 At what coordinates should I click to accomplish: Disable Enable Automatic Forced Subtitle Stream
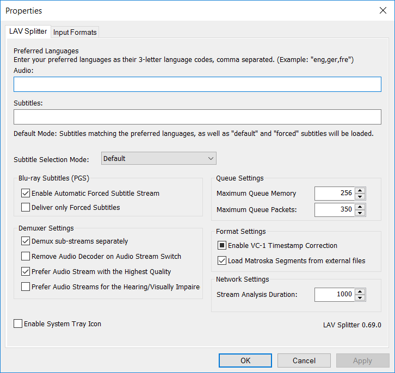point(26,193)
